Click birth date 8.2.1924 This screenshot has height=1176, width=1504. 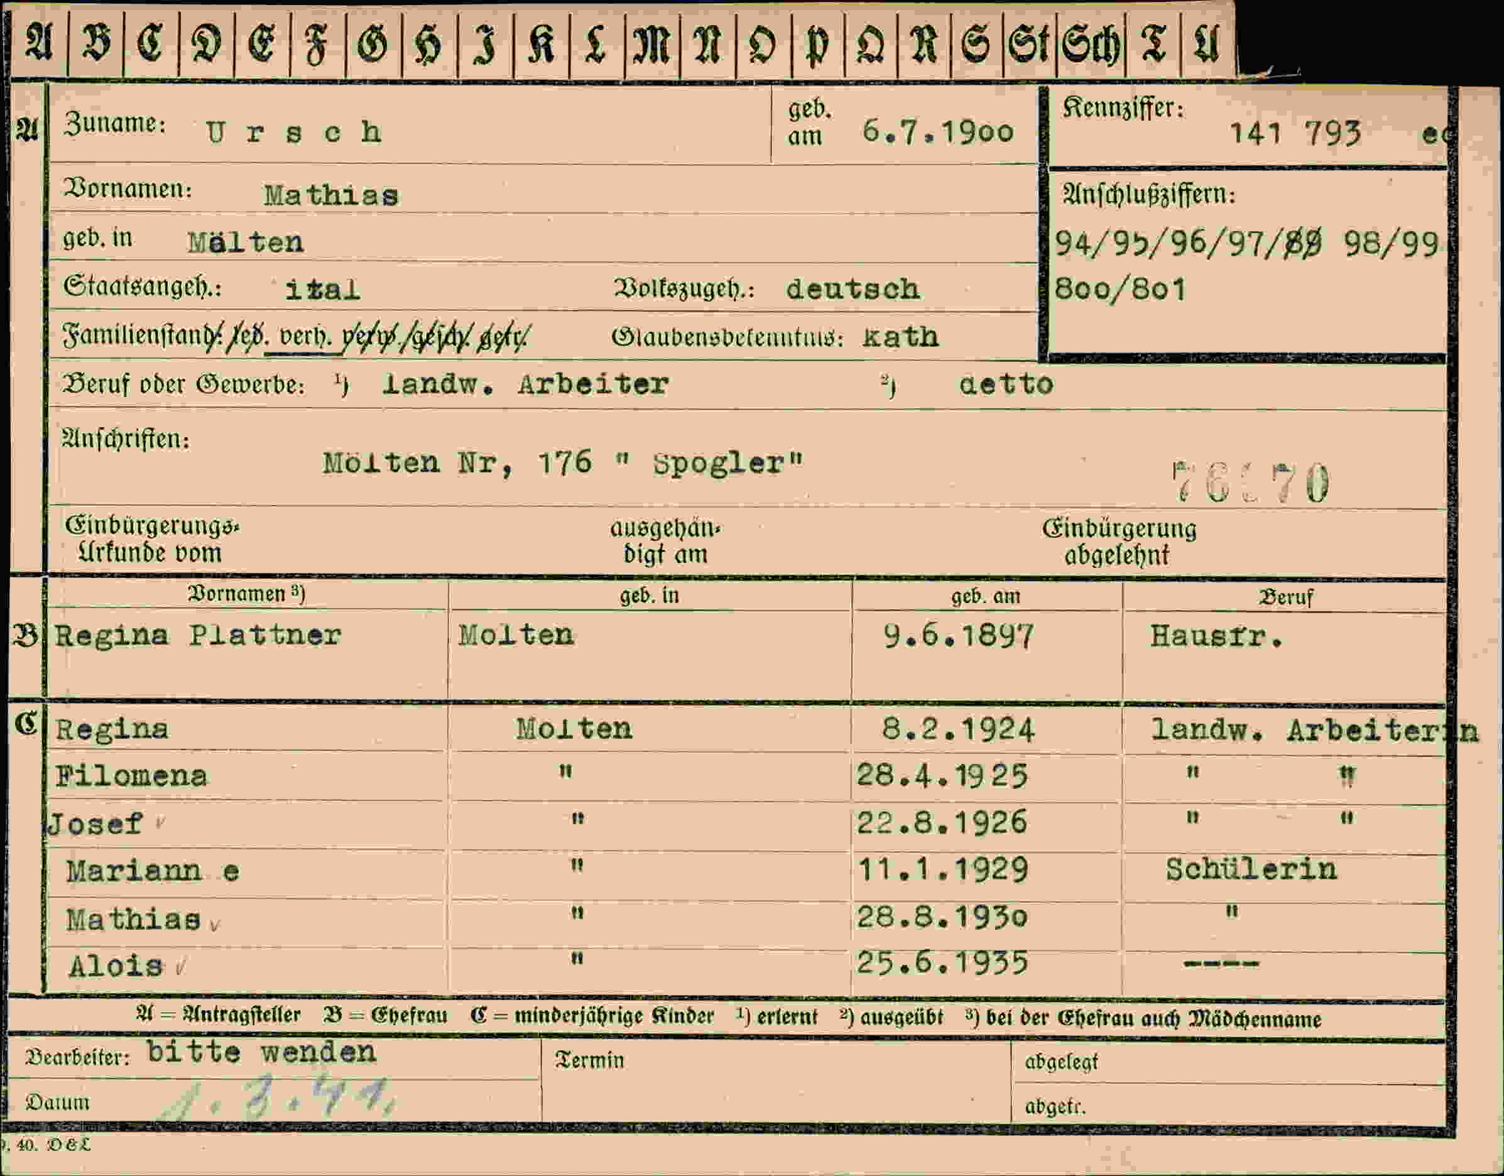point(959,730)
